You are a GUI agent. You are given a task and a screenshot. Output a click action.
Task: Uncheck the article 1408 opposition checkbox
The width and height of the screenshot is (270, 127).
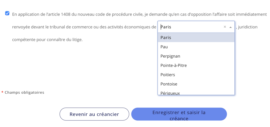tap(7, 13)
